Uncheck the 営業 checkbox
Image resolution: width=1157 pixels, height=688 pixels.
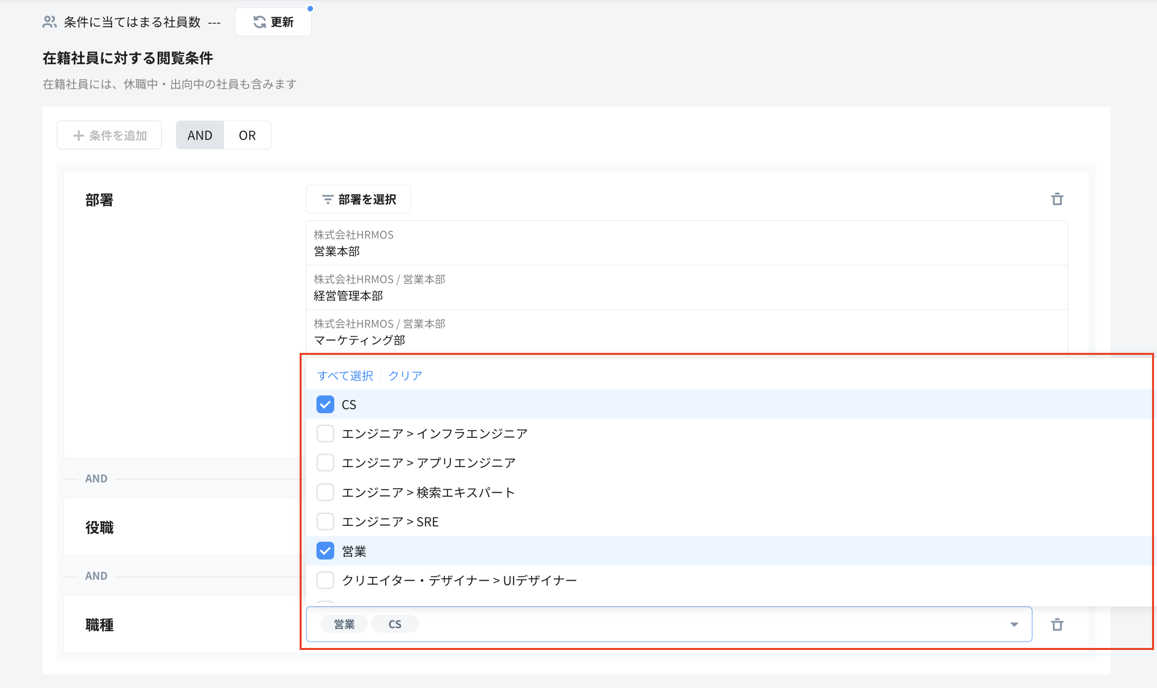[x=325, y=551]
